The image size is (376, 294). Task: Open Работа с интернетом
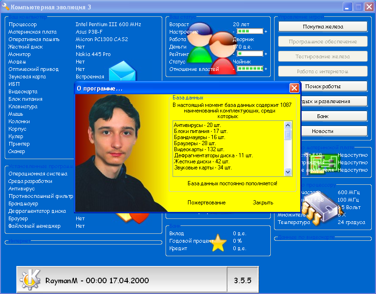[x=323, y=71]
